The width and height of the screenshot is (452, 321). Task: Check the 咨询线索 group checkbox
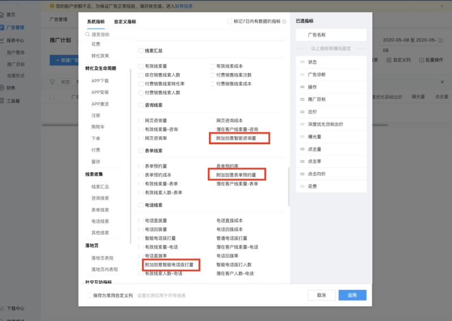[141, 105]
